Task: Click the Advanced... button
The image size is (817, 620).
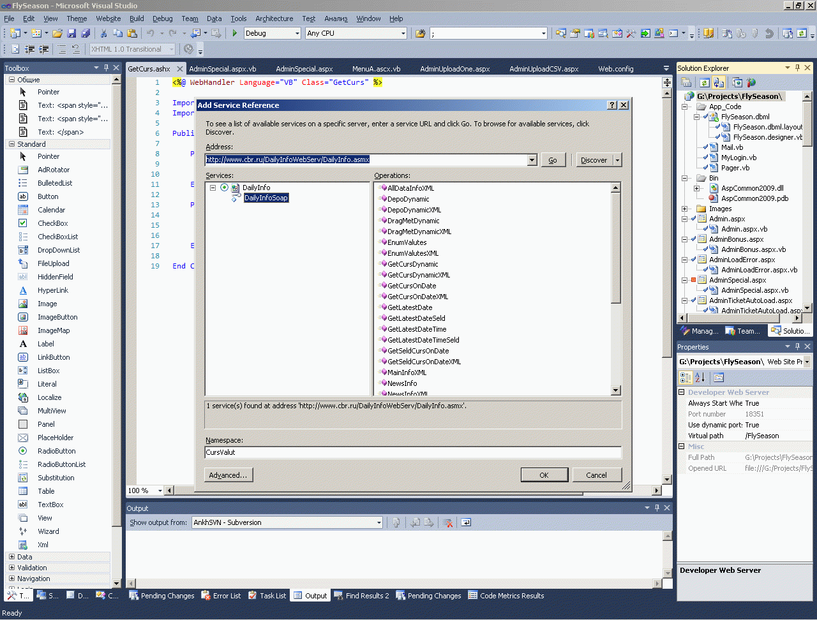Action: tap(228, 475)
